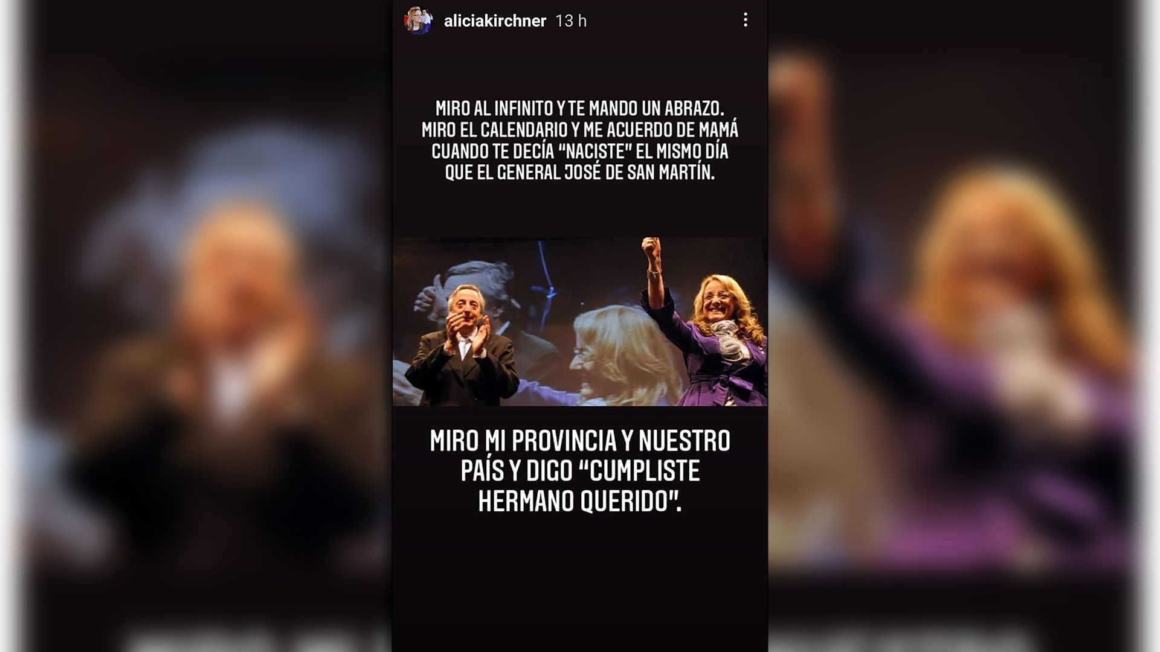The height and width of the screenshot is (652, 1160).
Task: Click the 'HERMANO QUERIDO' closing line
Action: [579, 502]
